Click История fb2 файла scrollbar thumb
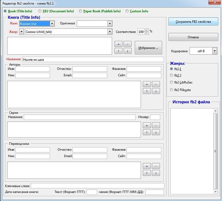Image resolution: width=222 pixels, height=201 pixels. [x=215, y=151]
